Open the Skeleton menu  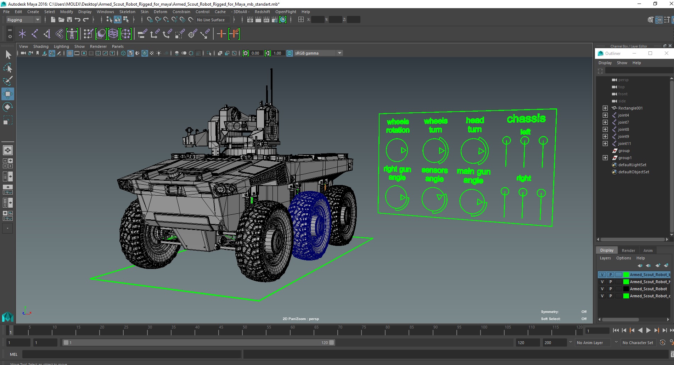127,12
